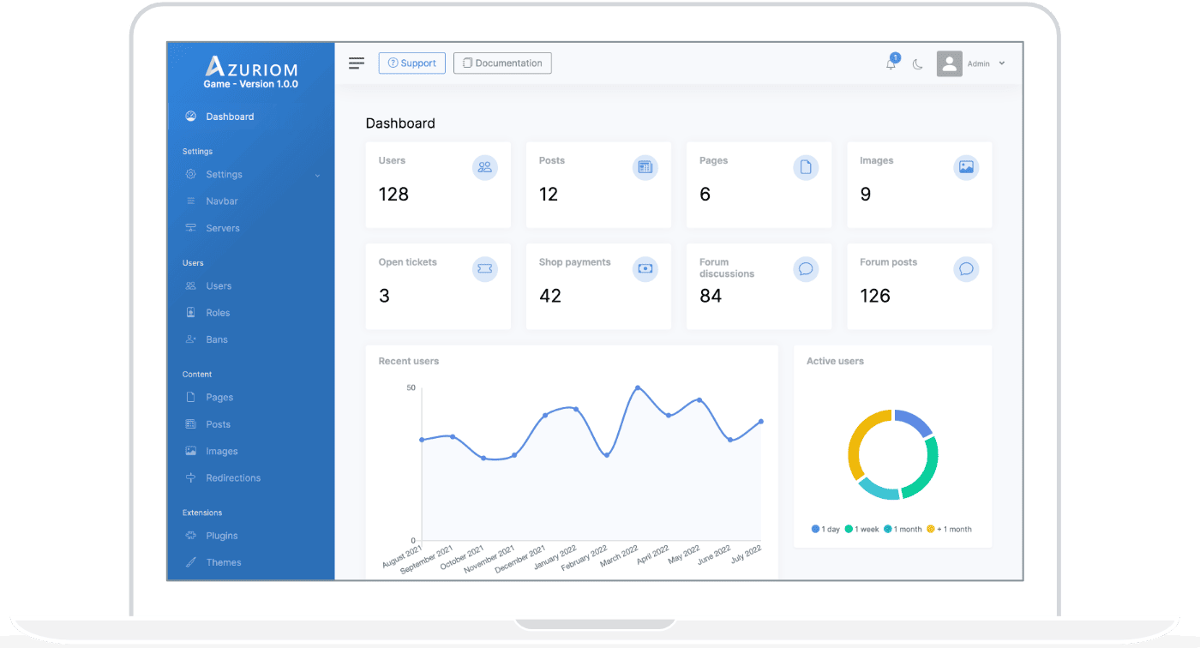Viewport: 1200px width, 648px height.
Task: Toggle the sidebar hamburger menu icon
Action: pos(357,63)
